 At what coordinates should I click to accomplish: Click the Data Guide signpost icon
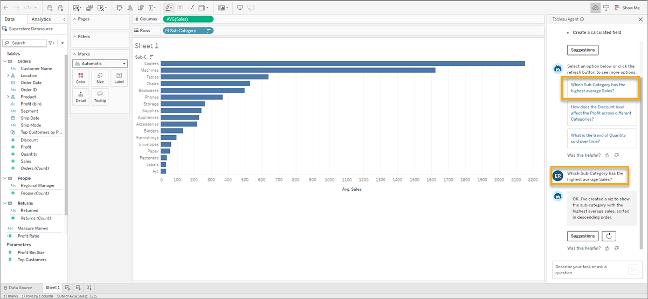click(606, 8)
